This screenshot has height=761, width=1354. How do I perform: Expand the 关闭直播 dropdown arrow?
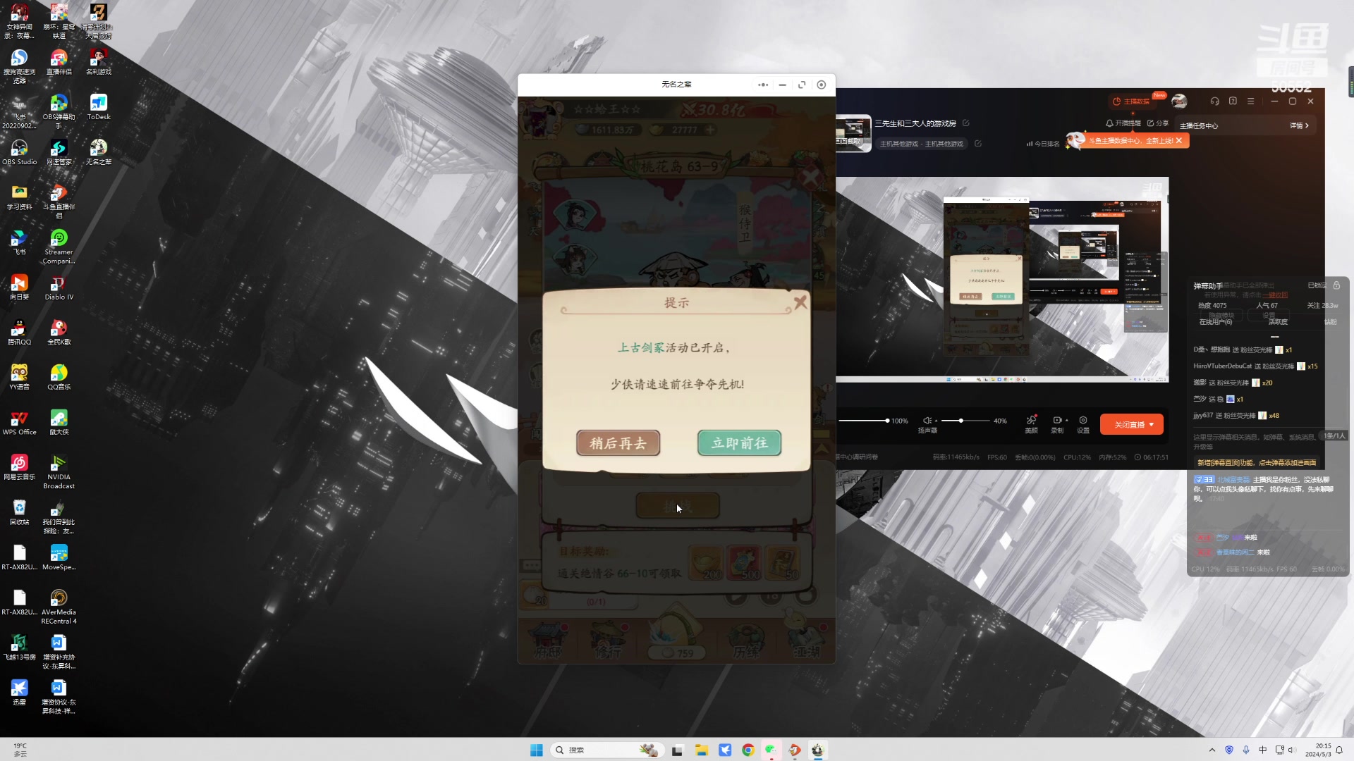pyautogui.click(x=1152, y=424)
